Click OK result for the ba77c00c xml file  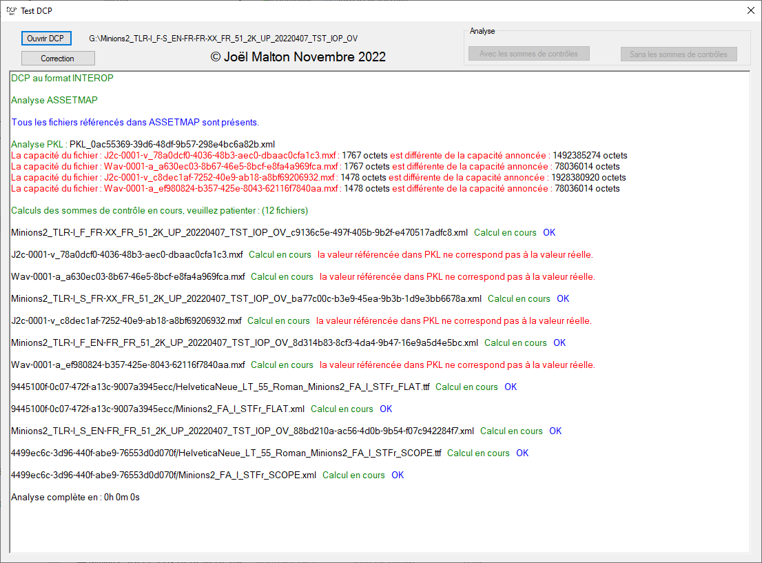click(563, 299)
